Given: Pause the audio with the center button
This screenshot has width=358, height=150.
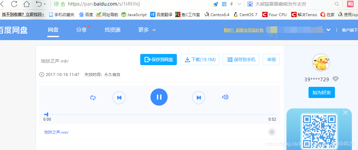Looking at the screenshot, I should pos(159,97).
